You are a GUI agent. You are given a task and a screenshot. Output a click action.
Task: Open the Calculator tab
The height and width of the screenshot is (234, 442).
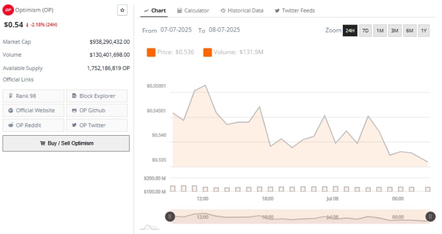pos(193,11)
